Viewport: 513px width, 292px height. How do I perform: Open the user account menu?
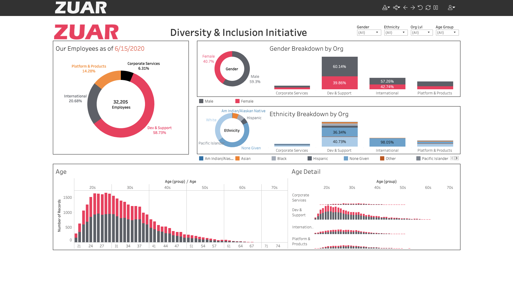tap(451, 8)
